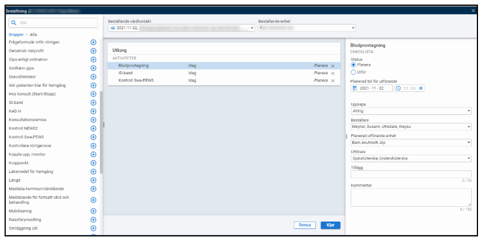Add Mobilisering via its plus icon
The image size is (482, 241).
[x=93, y=211]
